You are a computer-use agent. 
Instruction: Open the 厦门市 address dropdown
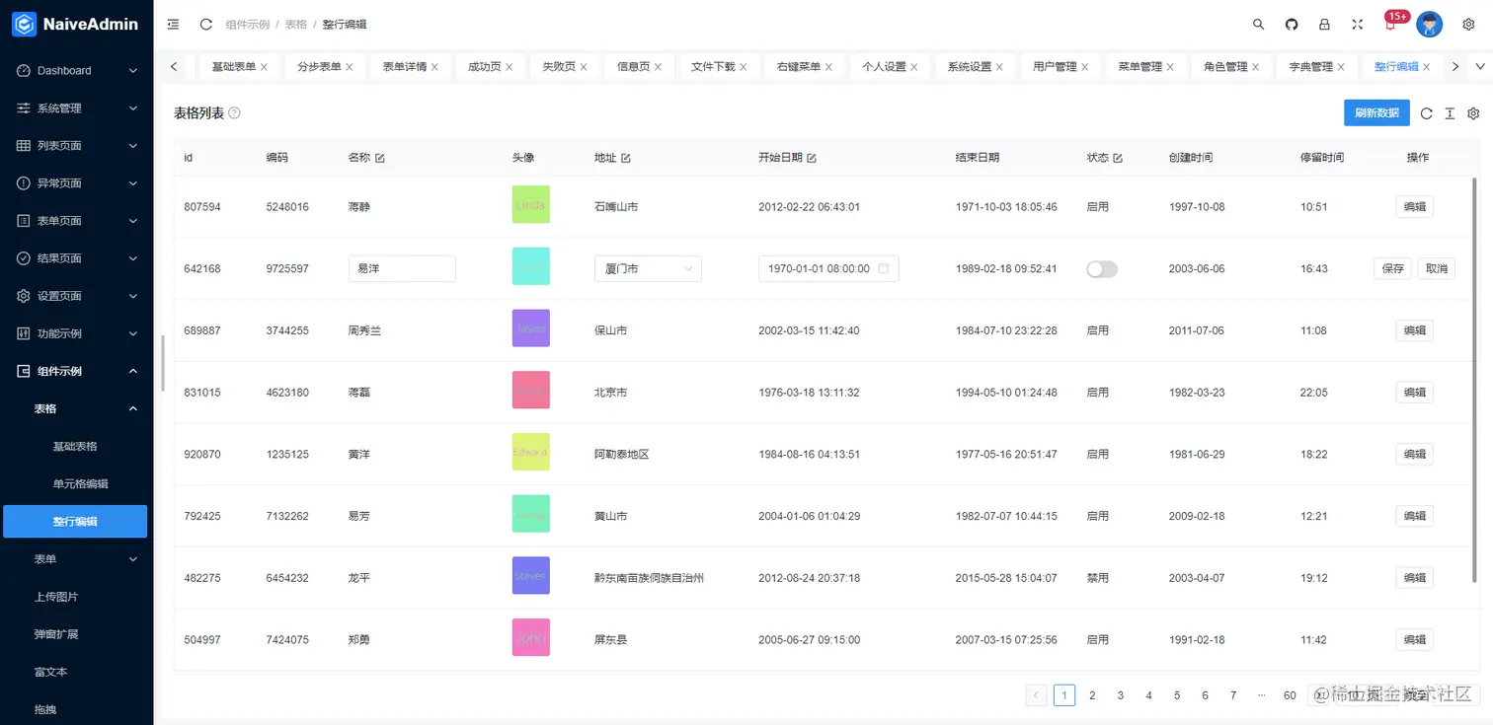[x=648, y=268]
